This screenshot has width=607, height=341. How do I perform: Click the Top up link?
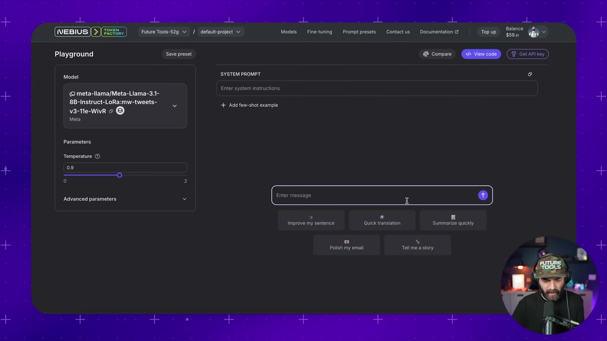pos(488,32)
